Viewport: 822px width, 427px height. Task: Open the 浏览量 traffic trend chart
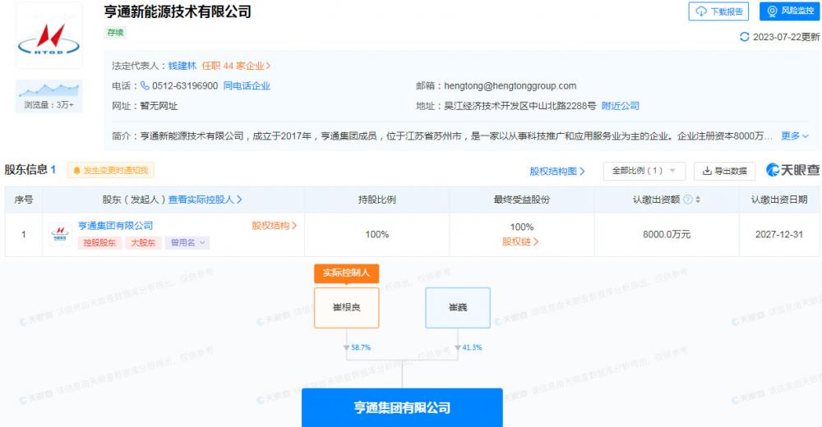[x=48, y=96]
